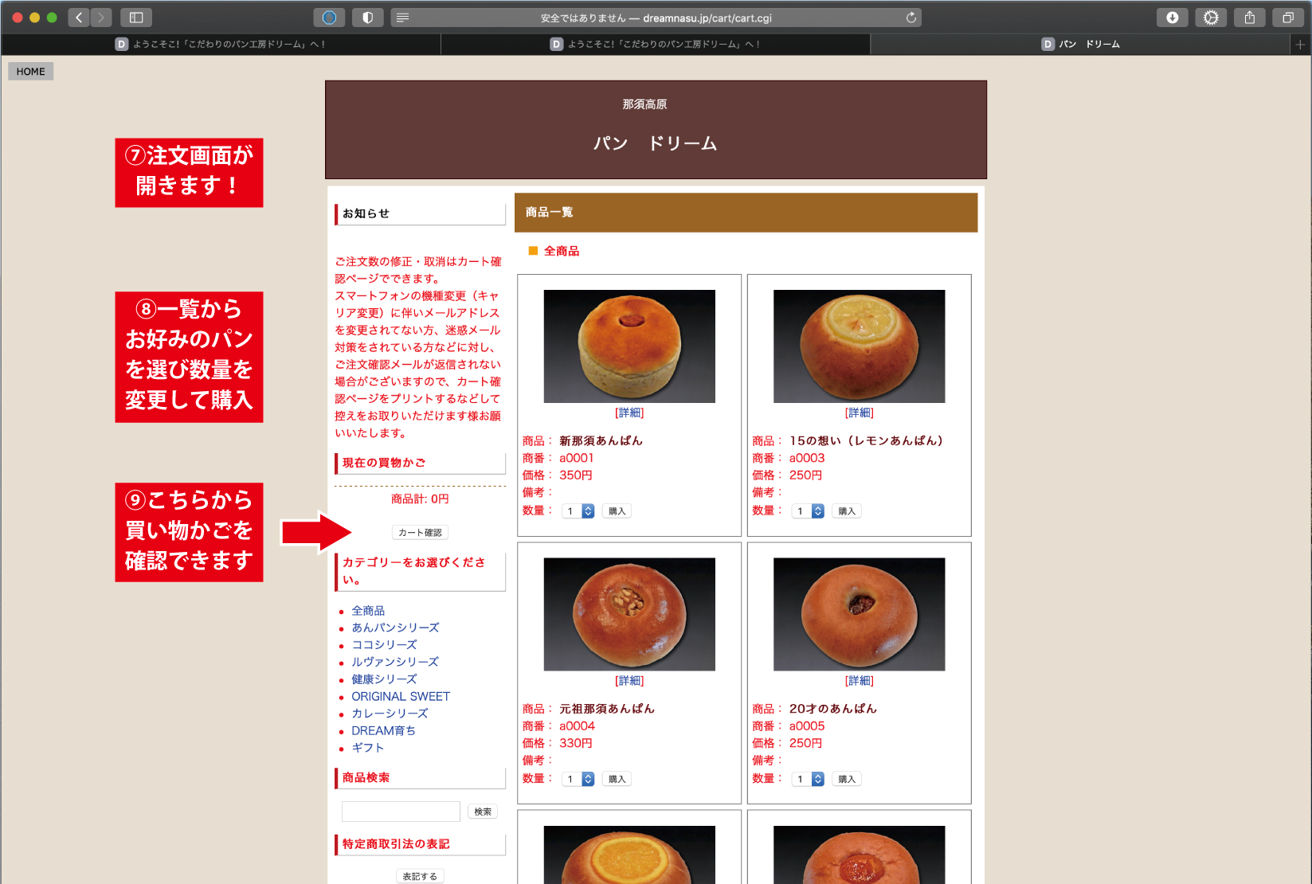1312x884 pixels.
Task: Open 詳細 link for 新那須あんぱん
Action: point(629,413)
